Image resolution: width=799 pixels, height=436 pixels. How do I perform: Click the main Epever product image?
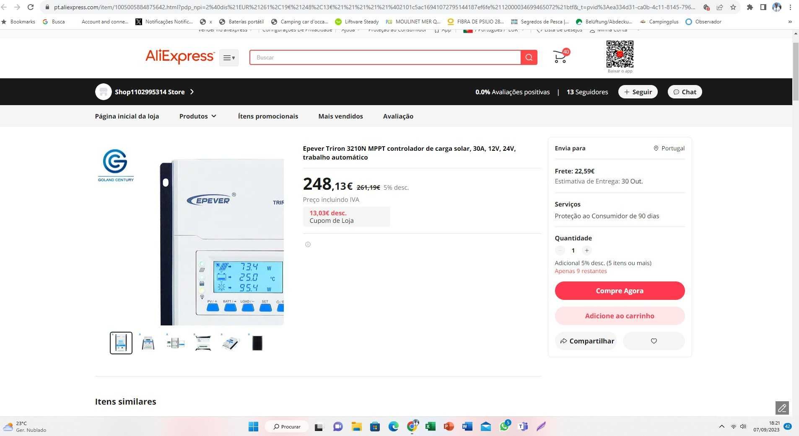click(x=222, y=242)
